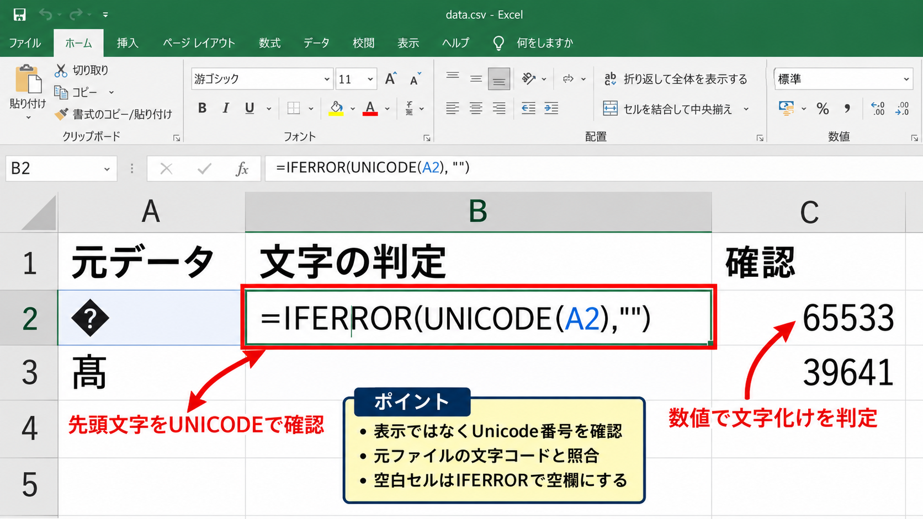
Task: Toggle italic formatting
Action: click(226, 108)
